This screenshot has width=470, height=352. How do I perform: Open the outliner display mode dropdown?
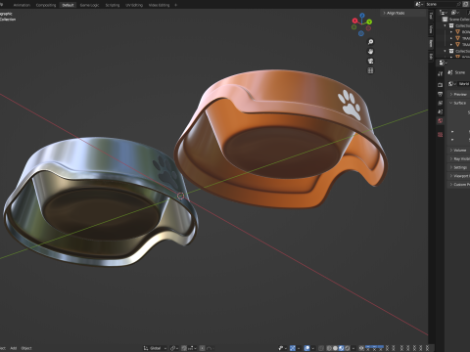pos(455,13)
